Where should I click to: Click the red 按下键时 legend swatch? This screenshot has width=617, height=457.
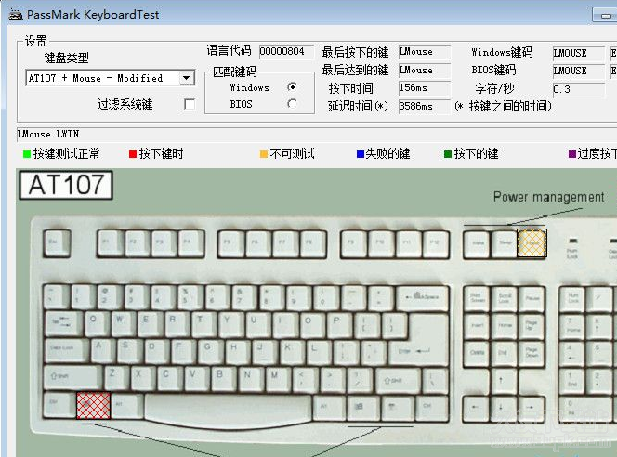(133, 154)
